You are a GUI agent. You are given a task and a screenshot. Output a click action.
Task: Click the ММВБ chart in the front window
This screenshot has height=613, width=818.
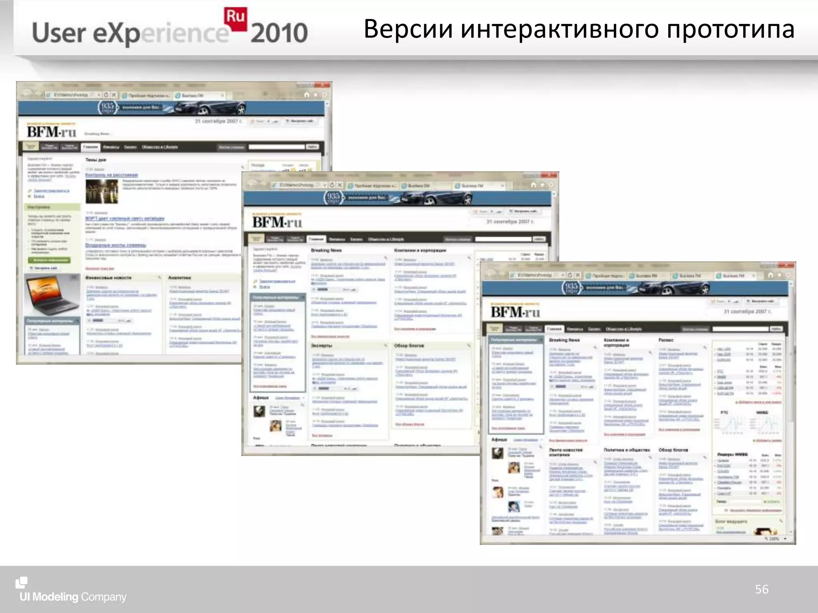(765, 424)
